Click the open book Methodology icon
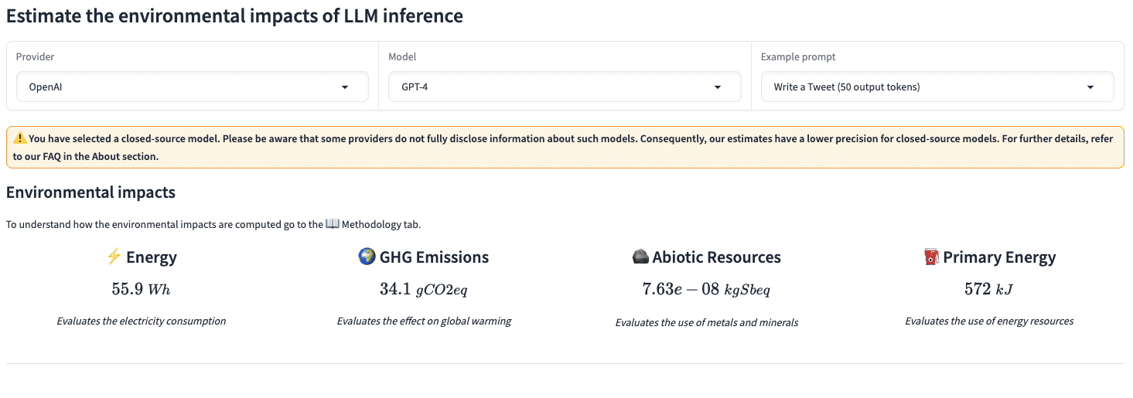The image size is (1133, 398). 333,224
